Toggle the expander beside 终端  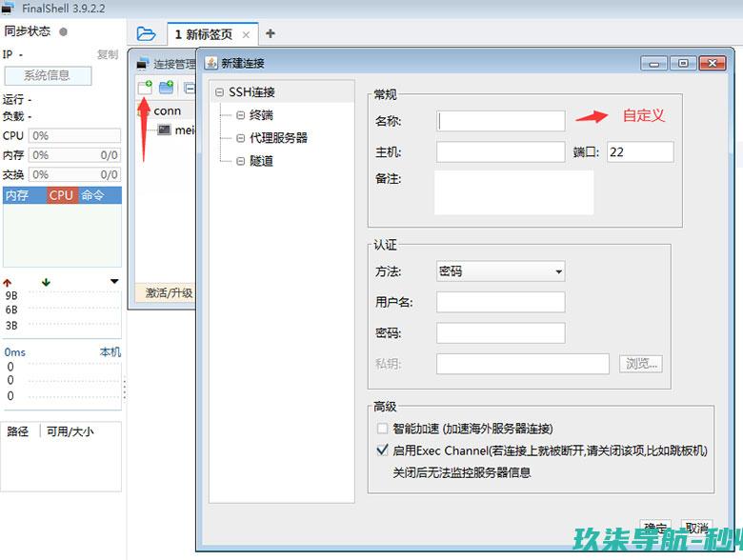point(241,115)
